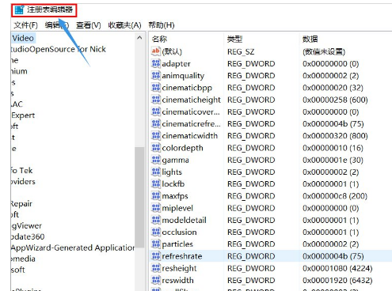Select the lockfb DWORD icon

(156, 183)
